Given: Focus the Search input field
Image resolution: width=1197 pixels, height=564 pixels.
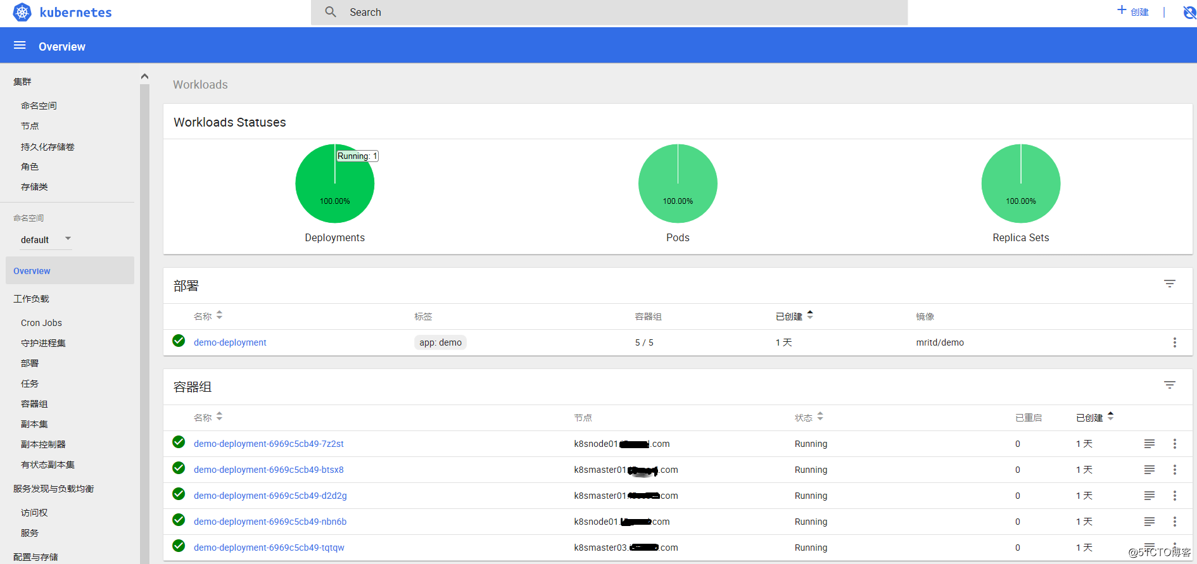Looking at the screenshot, I should pos(609,12).
